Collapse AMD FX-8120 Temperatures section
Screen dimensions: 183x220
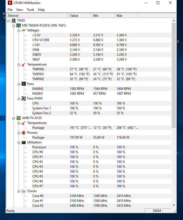click(19, 123)
